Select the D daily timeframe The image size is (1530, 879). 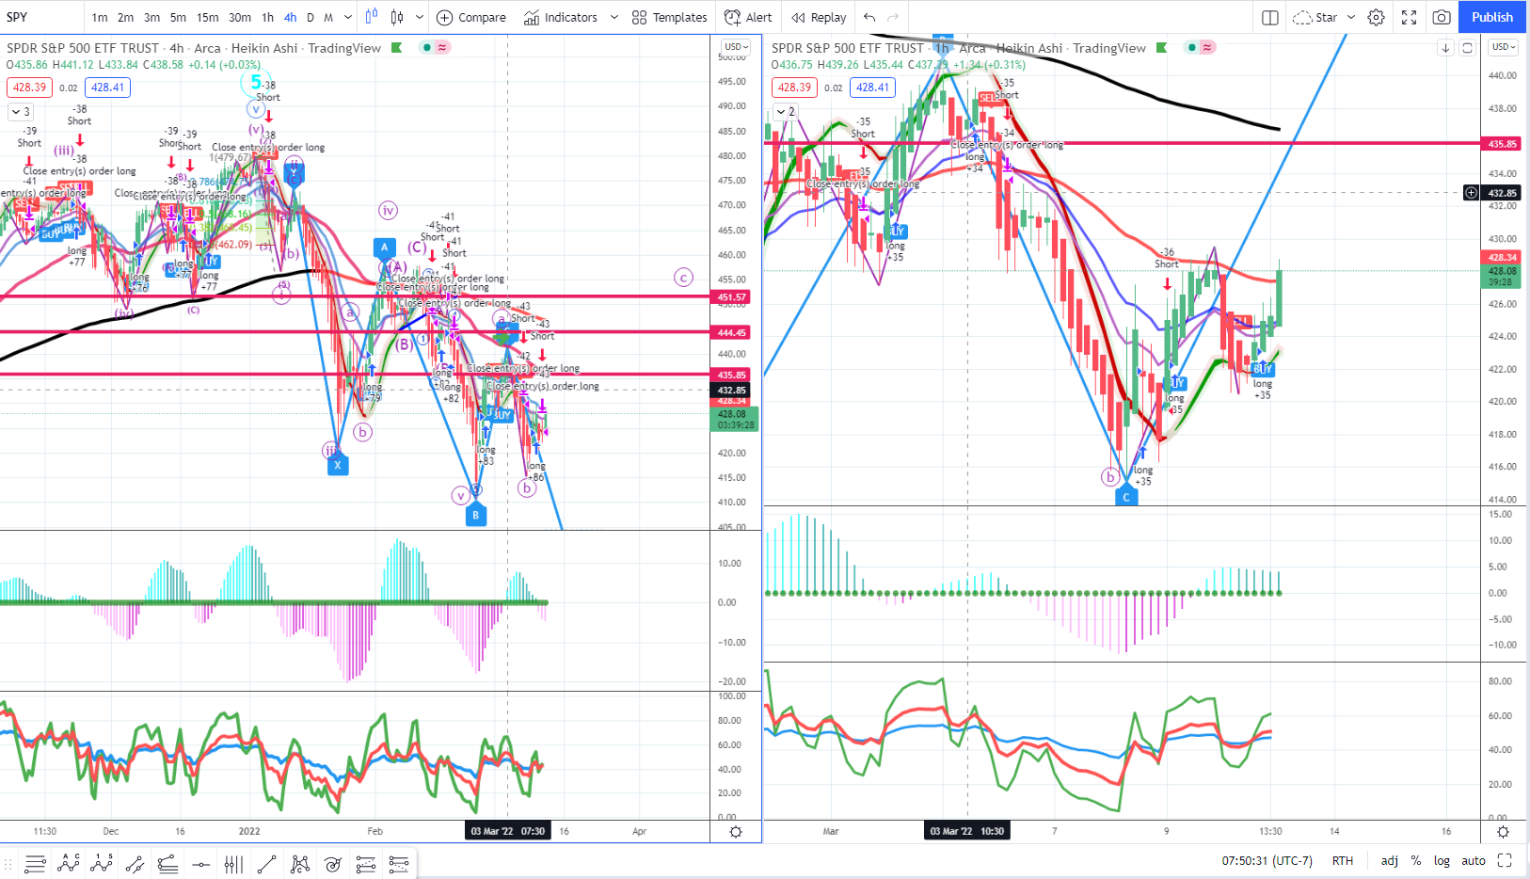pos(311,17)
